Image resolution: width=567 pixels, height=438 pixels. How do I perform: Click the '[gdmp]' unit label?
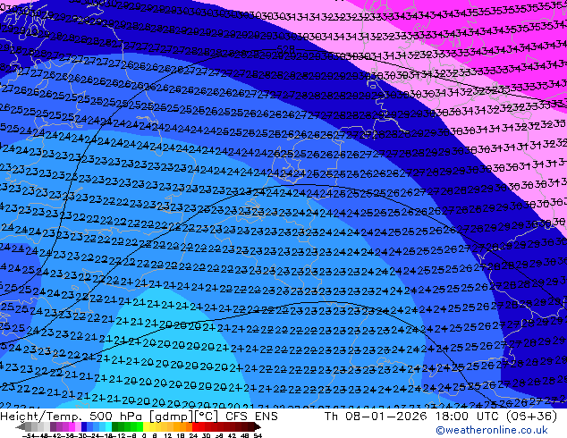click(x=172, y=417)
